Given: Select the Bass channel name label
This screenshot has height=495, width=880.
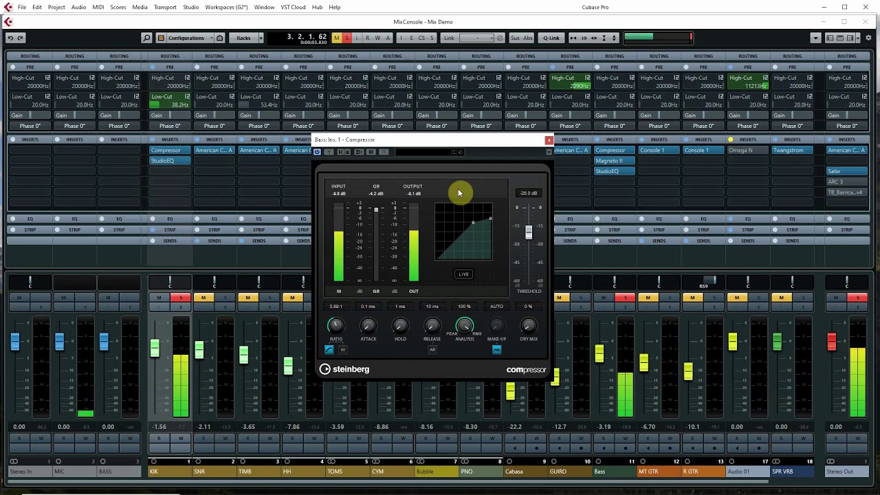Looking at the screenshot, I should click(x=614, y=472).
